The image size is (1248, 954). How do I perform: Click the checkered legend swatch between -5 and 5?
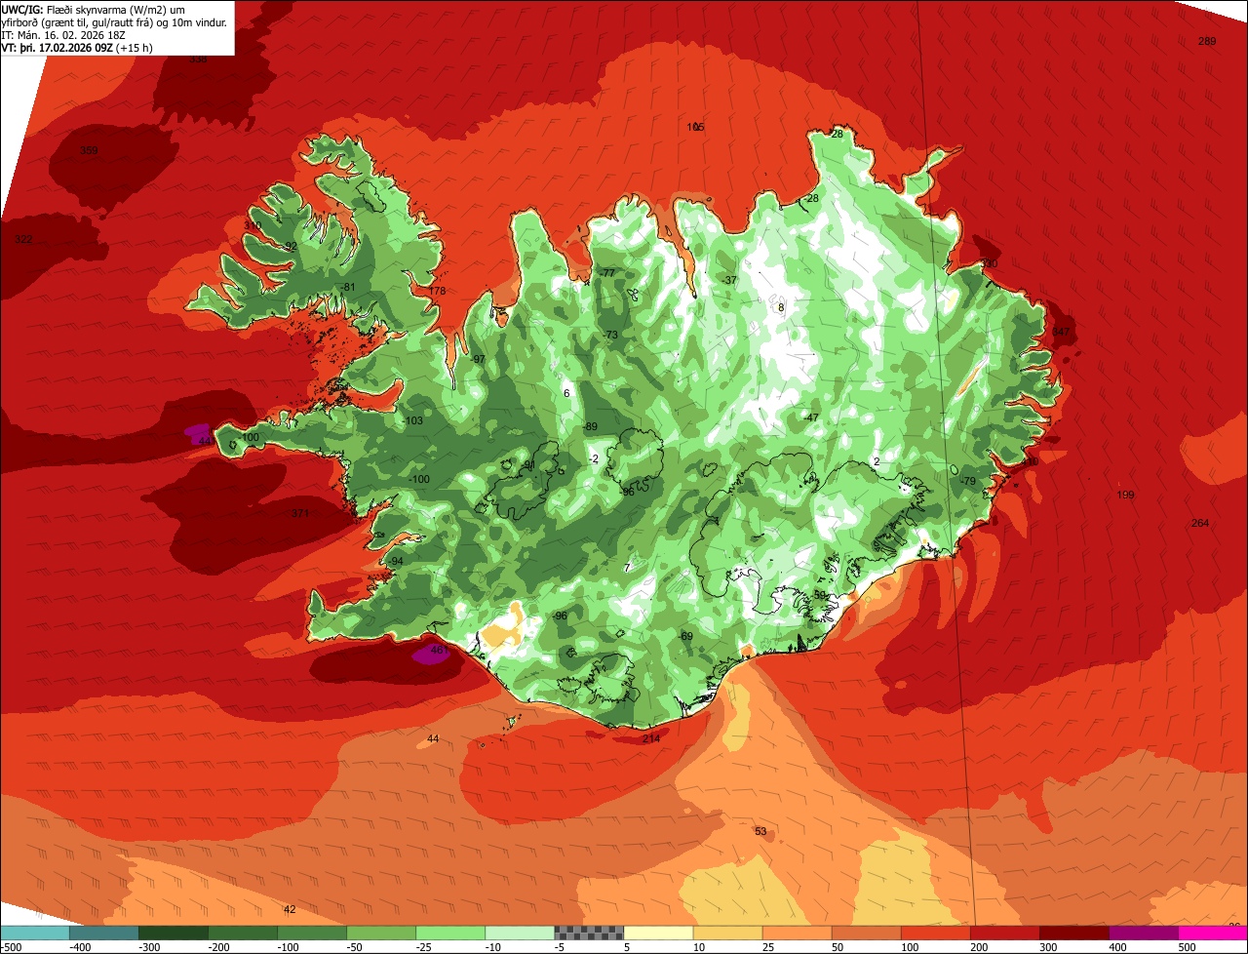point(588,933)
